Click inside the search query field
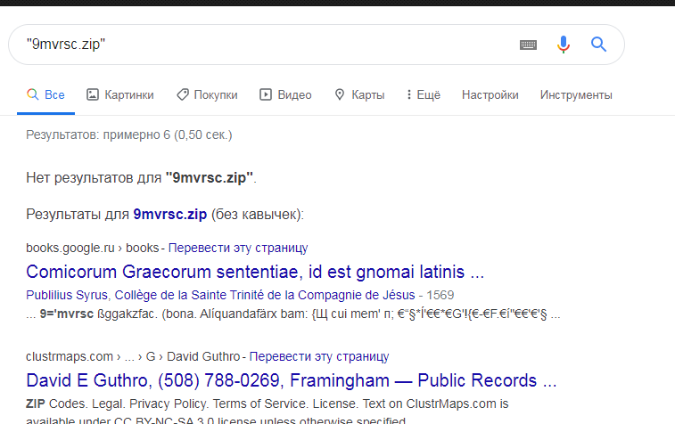 268,45
